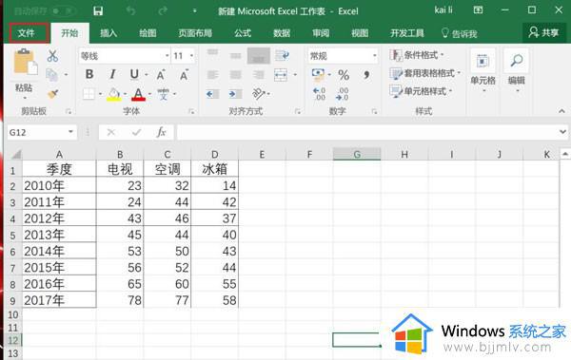Click the align left icon
This screenshot has width=571, height=360.
click(x=212, y=75)
